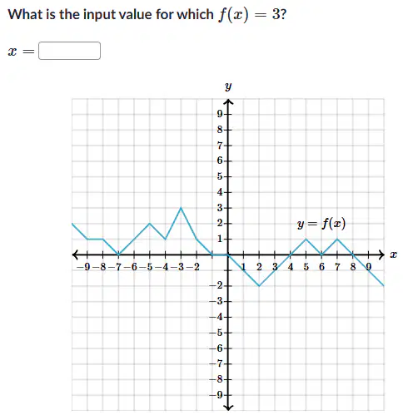Click the origin of the coordinate axes
418x420 pixels.
228,254
